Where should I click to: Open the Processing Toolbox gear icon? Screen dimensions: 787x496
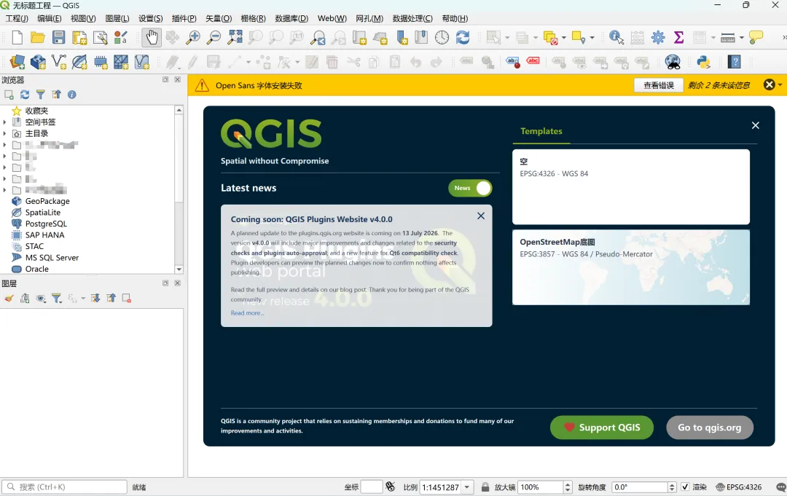pos(658,38)
